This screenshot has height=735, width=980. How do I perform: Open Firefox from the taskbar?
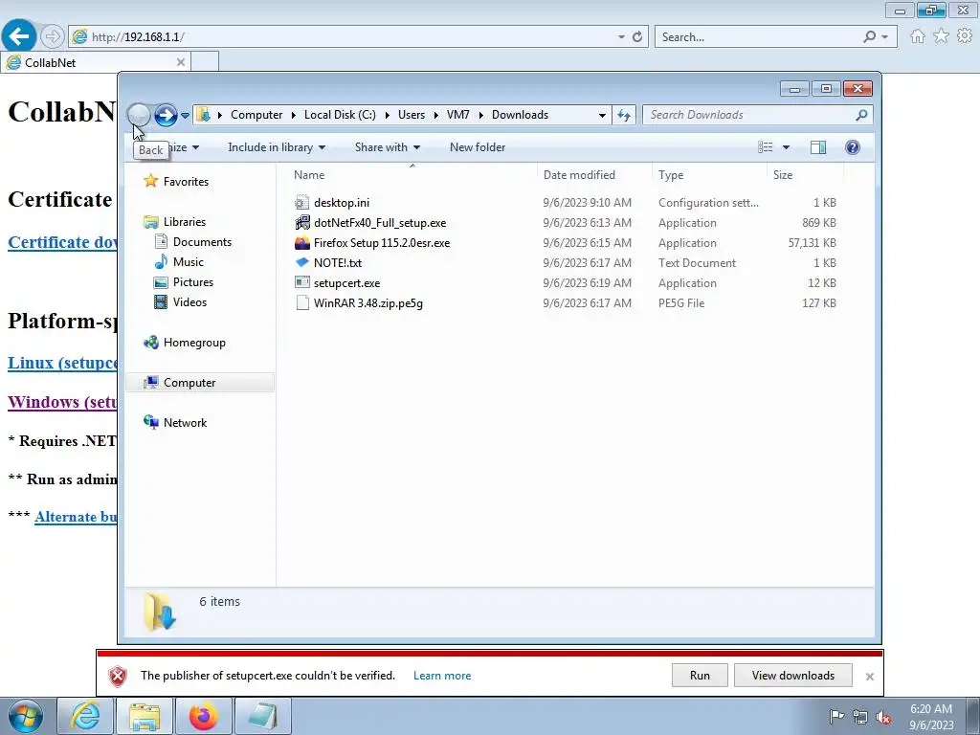[x=204, y=716]
